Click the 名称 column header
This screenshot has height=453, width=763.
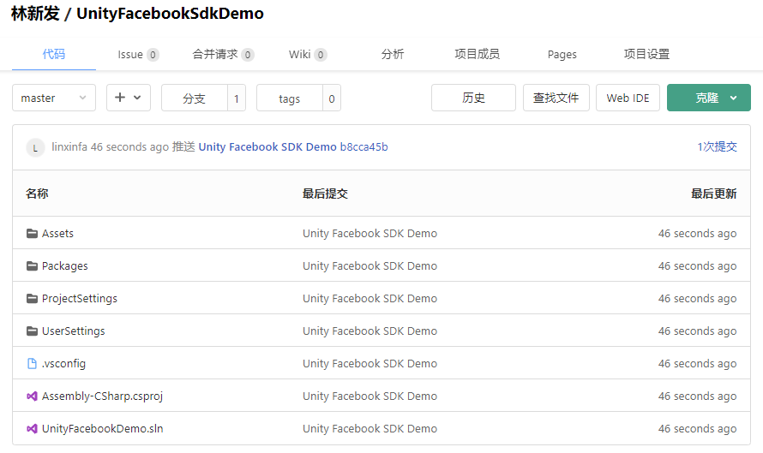coord(37,194)
